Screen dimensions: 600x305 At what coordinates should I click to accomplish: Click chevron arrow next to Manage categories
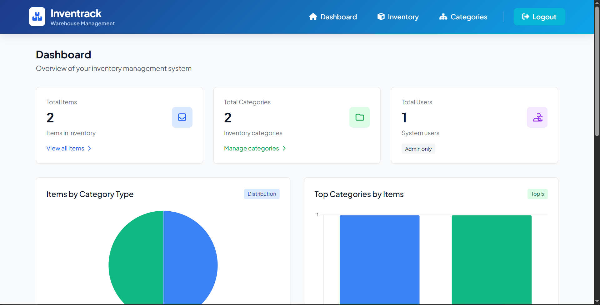284,148
